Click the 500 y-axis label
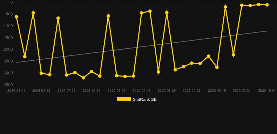277x134 pixels. click(x=9, y=14)
